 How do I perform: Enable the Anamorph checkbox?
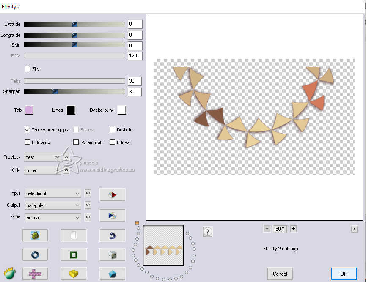click(76, 142)
